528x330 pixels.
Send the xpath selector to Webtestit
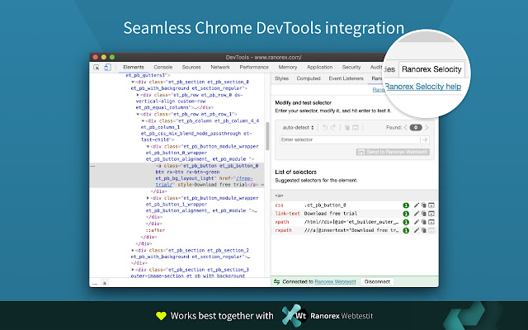[431, 222]
